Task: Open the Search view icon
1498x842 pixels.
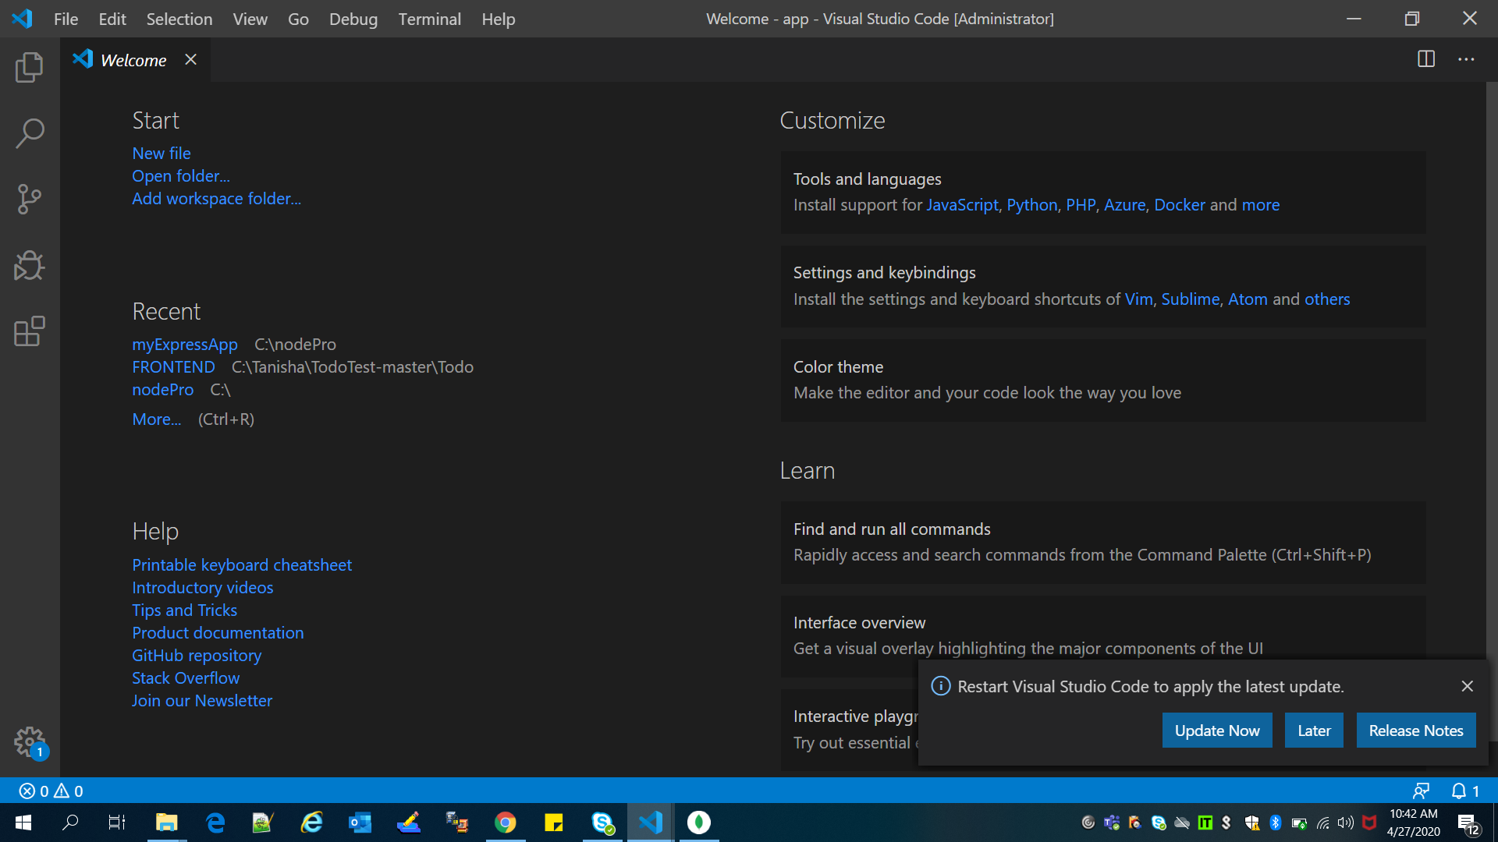Action: pyautogui.click(x=29, y=133)
